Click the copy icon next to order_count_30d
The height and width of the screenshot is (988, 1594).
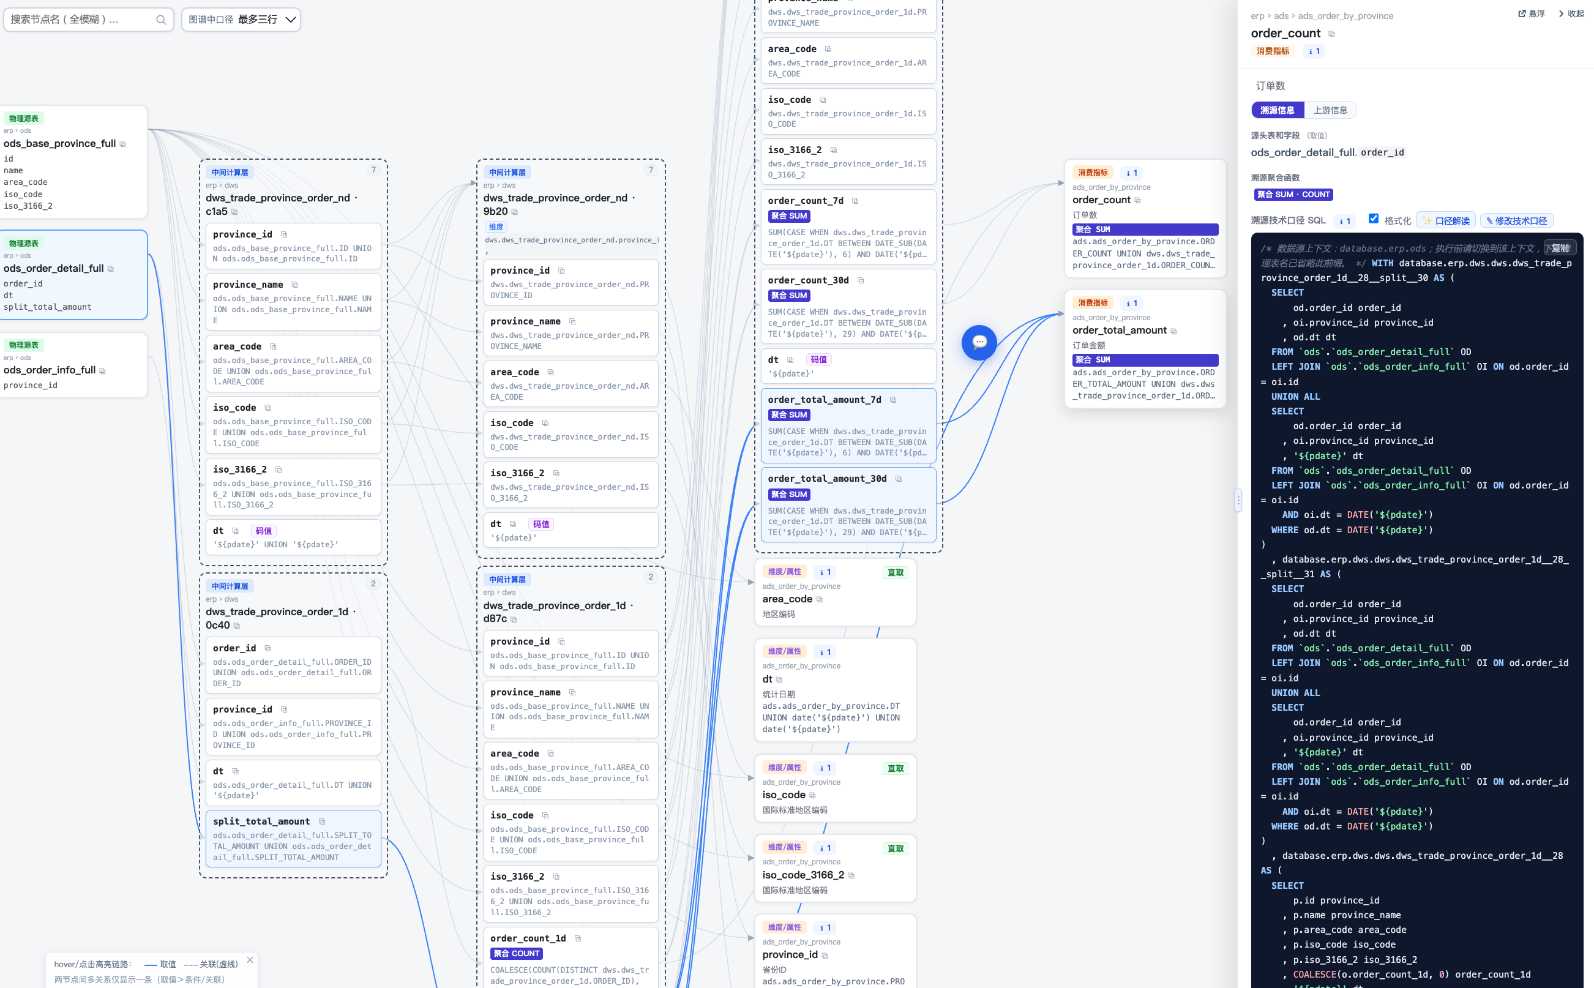(861, 280)
